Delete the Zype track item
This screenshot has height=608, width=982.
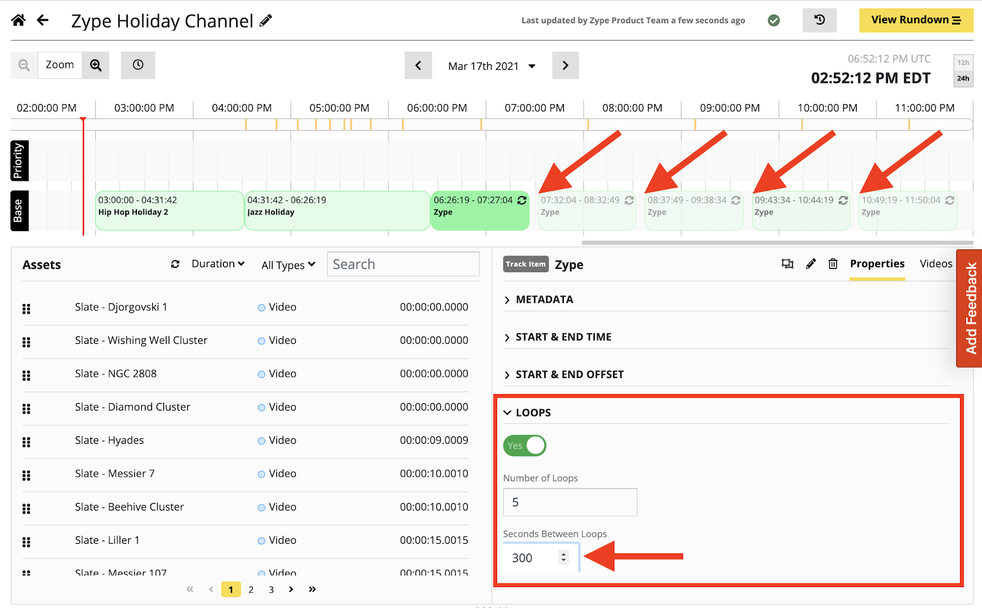833,264
